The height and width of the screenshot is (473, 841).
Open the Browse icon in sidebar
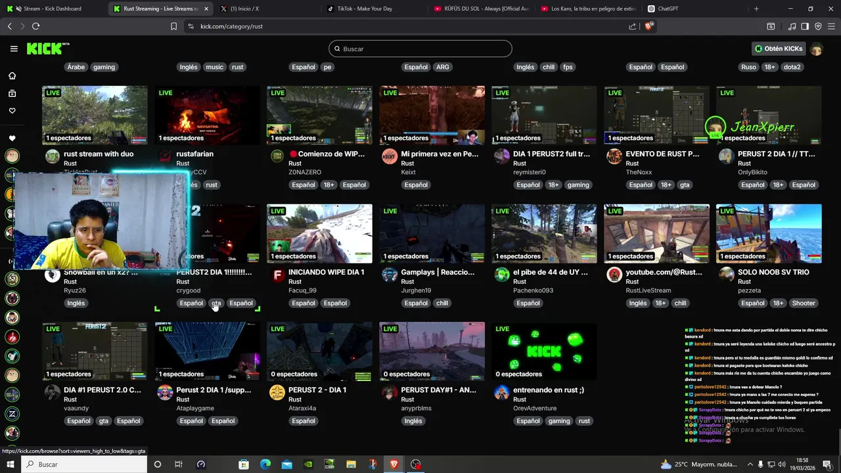(12, 93)
